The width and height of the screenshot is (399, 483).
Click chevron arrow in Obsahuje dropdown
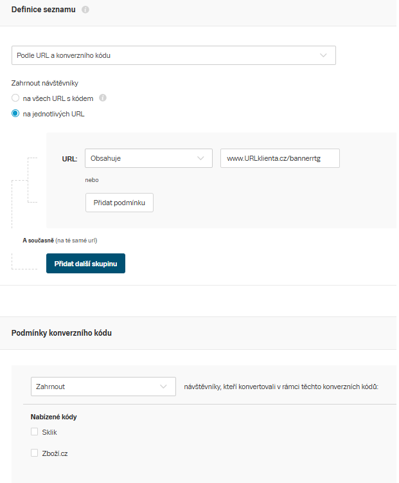click(200, 158)
